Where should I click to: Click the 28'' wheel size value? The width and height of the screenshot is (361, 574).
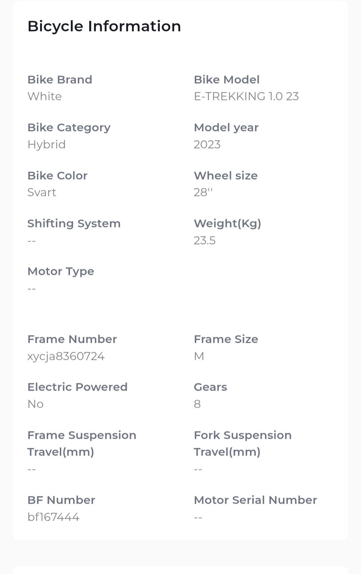(203, 192)
